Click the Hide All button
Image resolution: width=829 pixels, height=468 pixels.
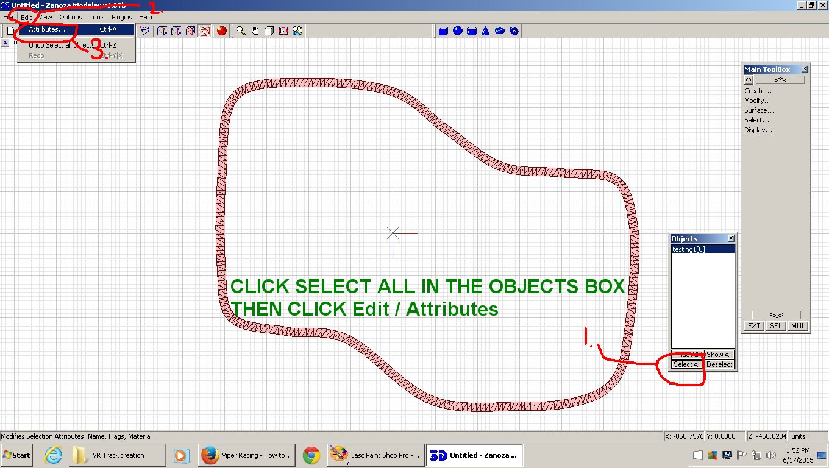687,355
